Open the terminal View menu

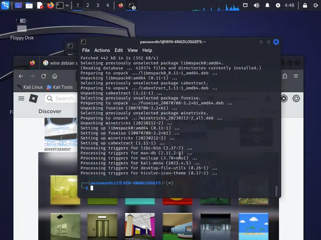coord(133,50)
